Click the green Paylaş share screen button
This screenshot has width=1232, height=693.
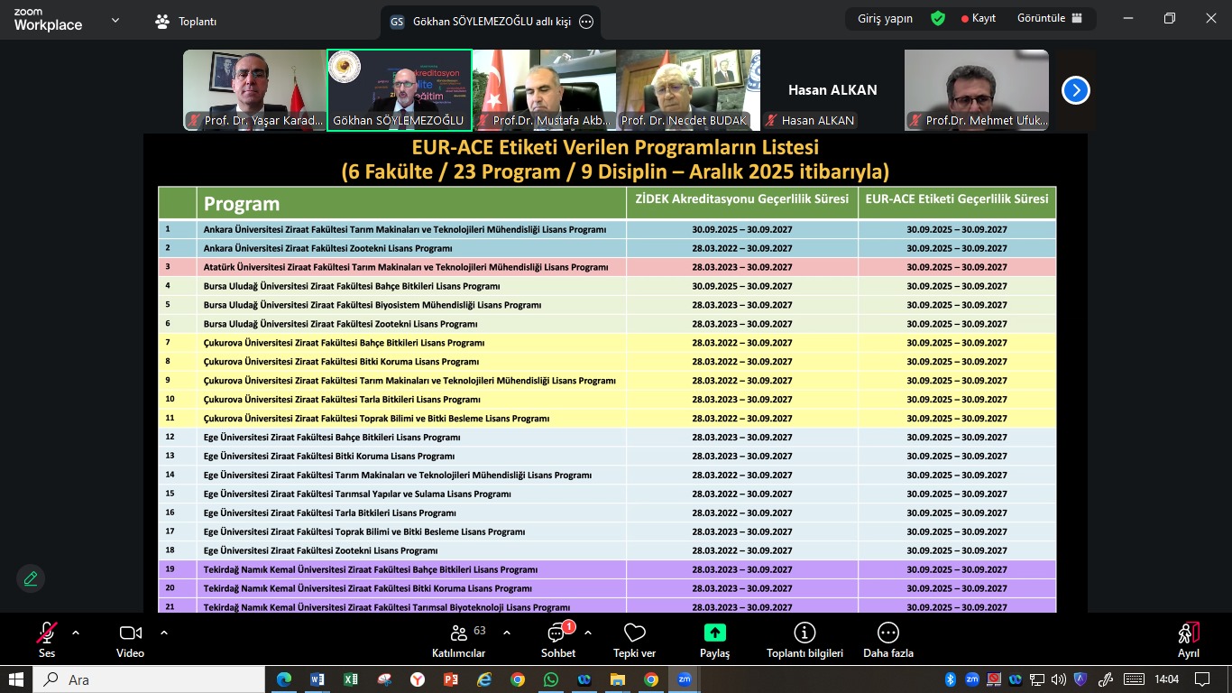click(x=714, y=640)
